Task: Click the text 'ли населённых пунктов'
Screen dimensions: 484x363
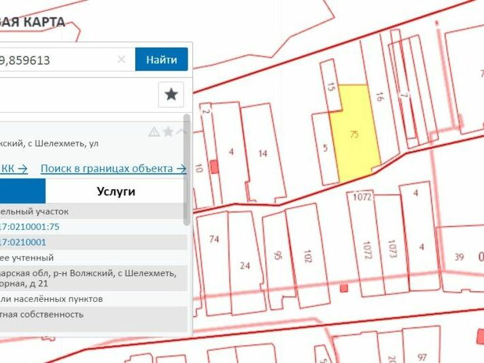Action: point(51,299)
